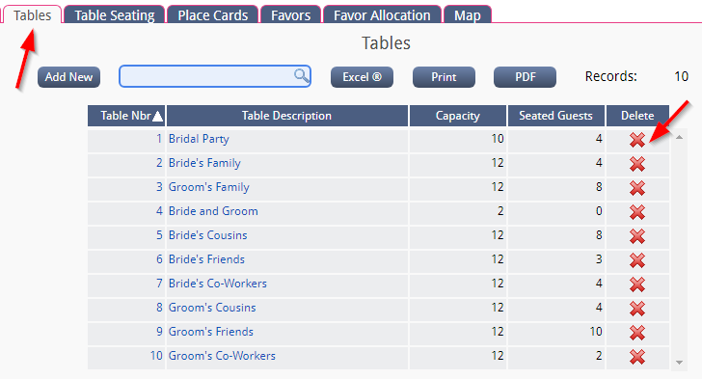Sort by the Capacity column header

pyautogui.click(x=457, y=116)
